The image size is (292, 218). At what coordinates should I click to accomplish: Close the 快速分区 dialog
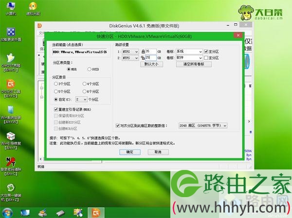click(238, 35)
